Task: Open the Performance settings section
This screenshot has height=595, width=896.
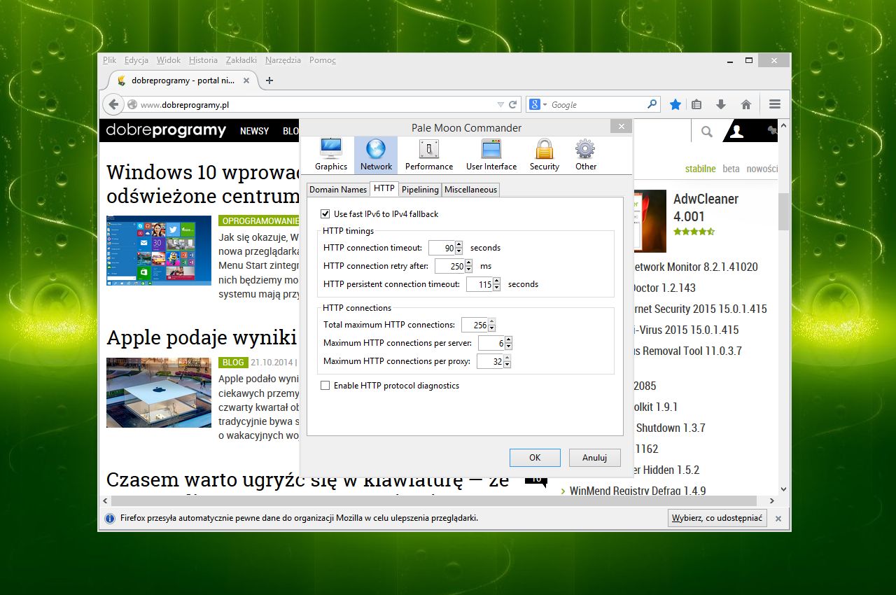Action: (x=429, y=154)
